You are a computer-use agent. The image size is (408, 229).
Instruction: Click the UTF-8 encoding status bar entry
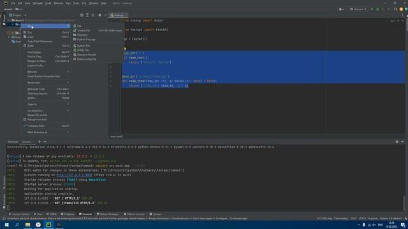362,218
